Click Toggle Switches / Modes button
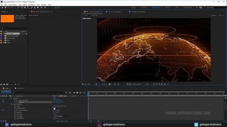The image size is (227, 127). tap(62, 121)
